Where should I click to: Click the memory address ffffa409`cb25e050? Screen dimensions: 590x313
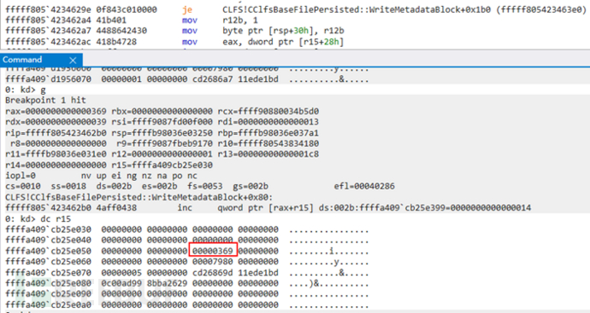(48, 251)
